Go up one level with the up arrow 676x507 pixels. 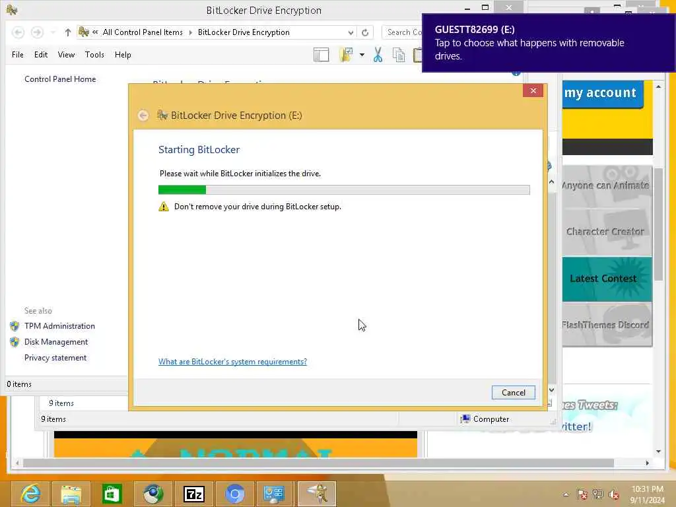click(x=68, y=32)
